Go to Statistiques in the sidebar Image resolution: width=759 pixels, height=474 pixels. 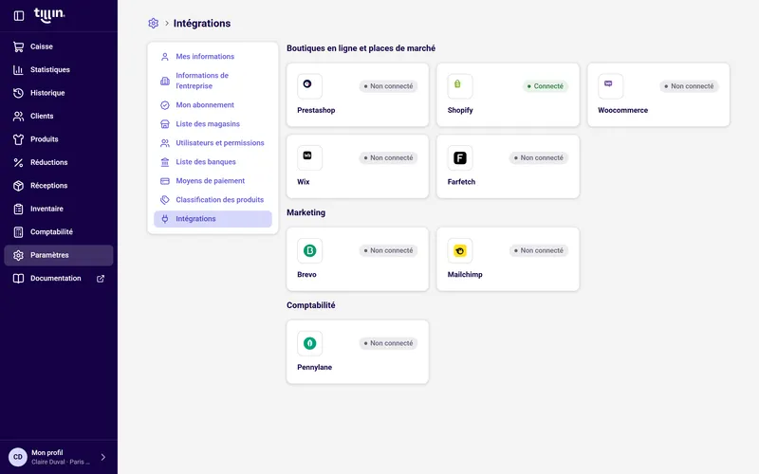pyautogui.click(x=59, y=69)
